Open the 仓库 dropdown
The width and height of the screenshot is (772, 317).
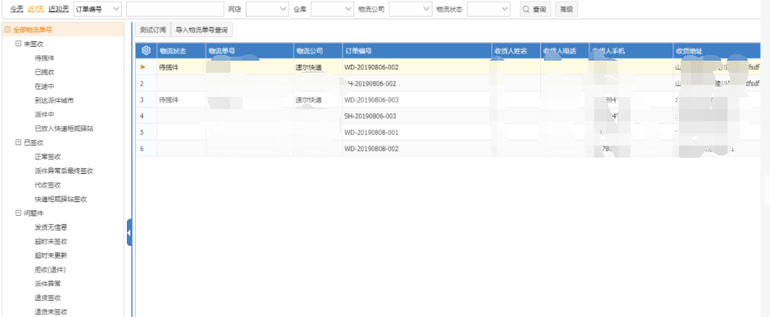coord(332,9)
